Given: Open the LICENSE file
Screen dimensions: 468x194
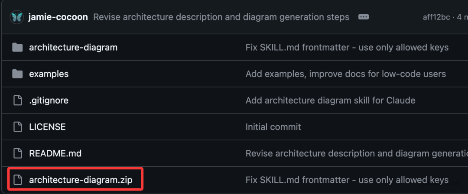Looking at the screenshot, I should pyautogui.click(x=47, y=127).
